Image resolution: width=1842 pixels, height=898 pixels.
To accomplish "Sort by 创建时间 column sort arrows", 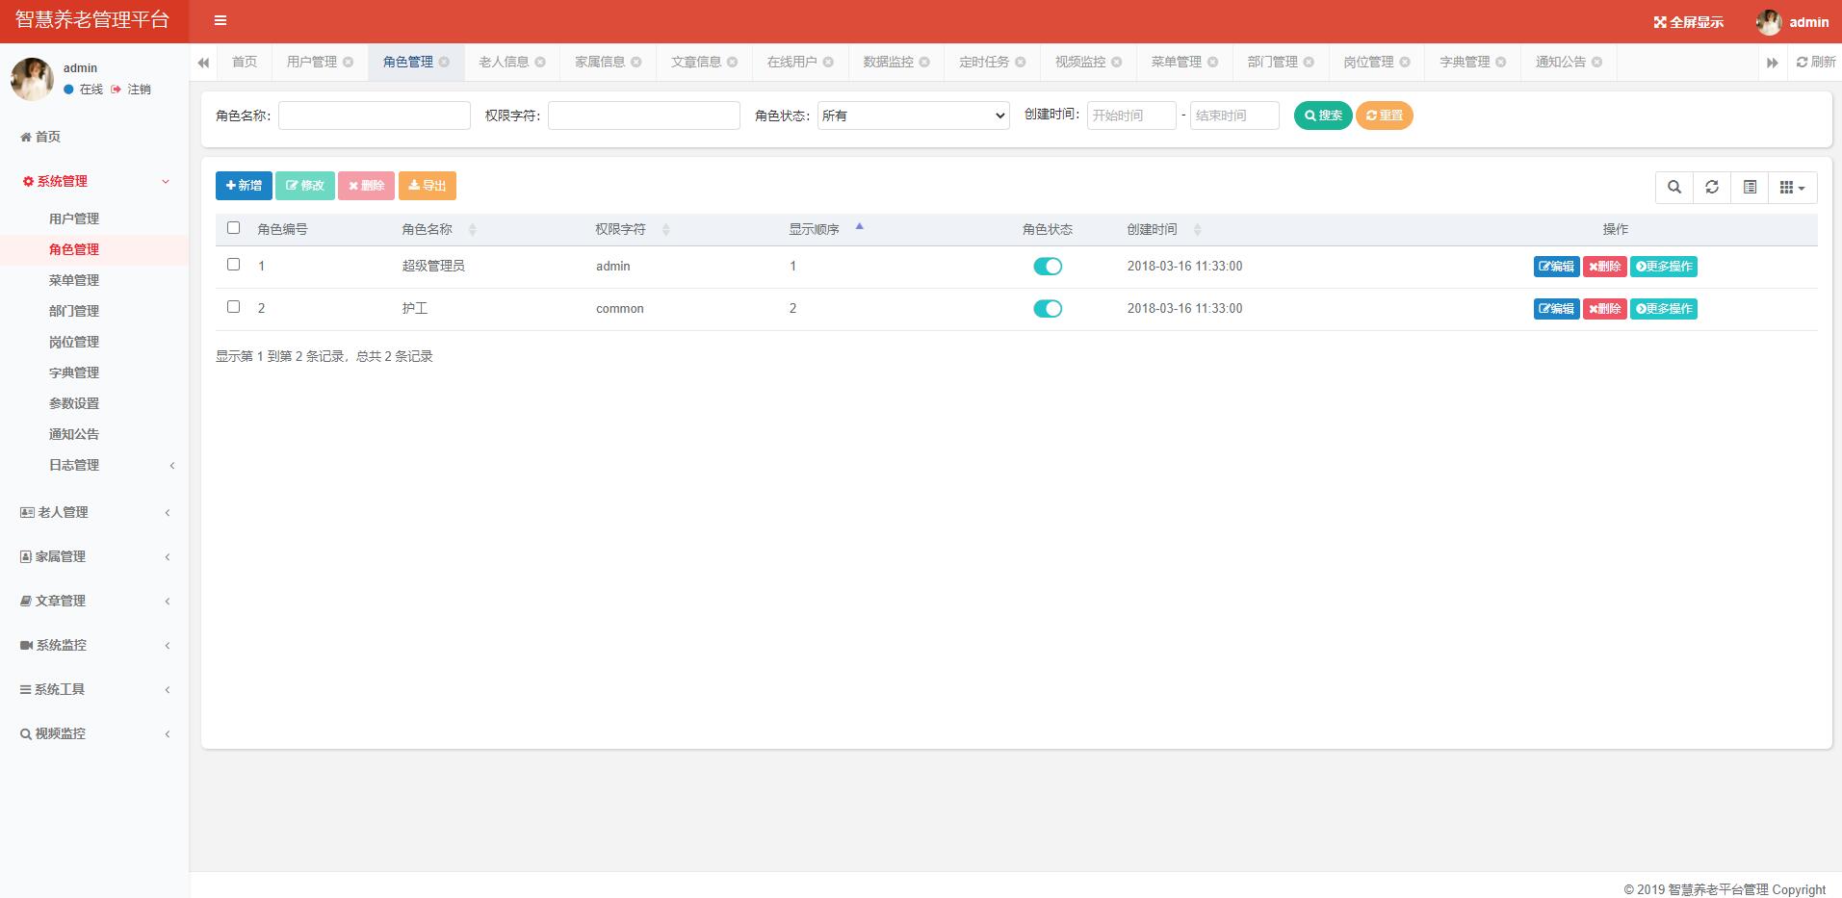I will click(1197, 229).
